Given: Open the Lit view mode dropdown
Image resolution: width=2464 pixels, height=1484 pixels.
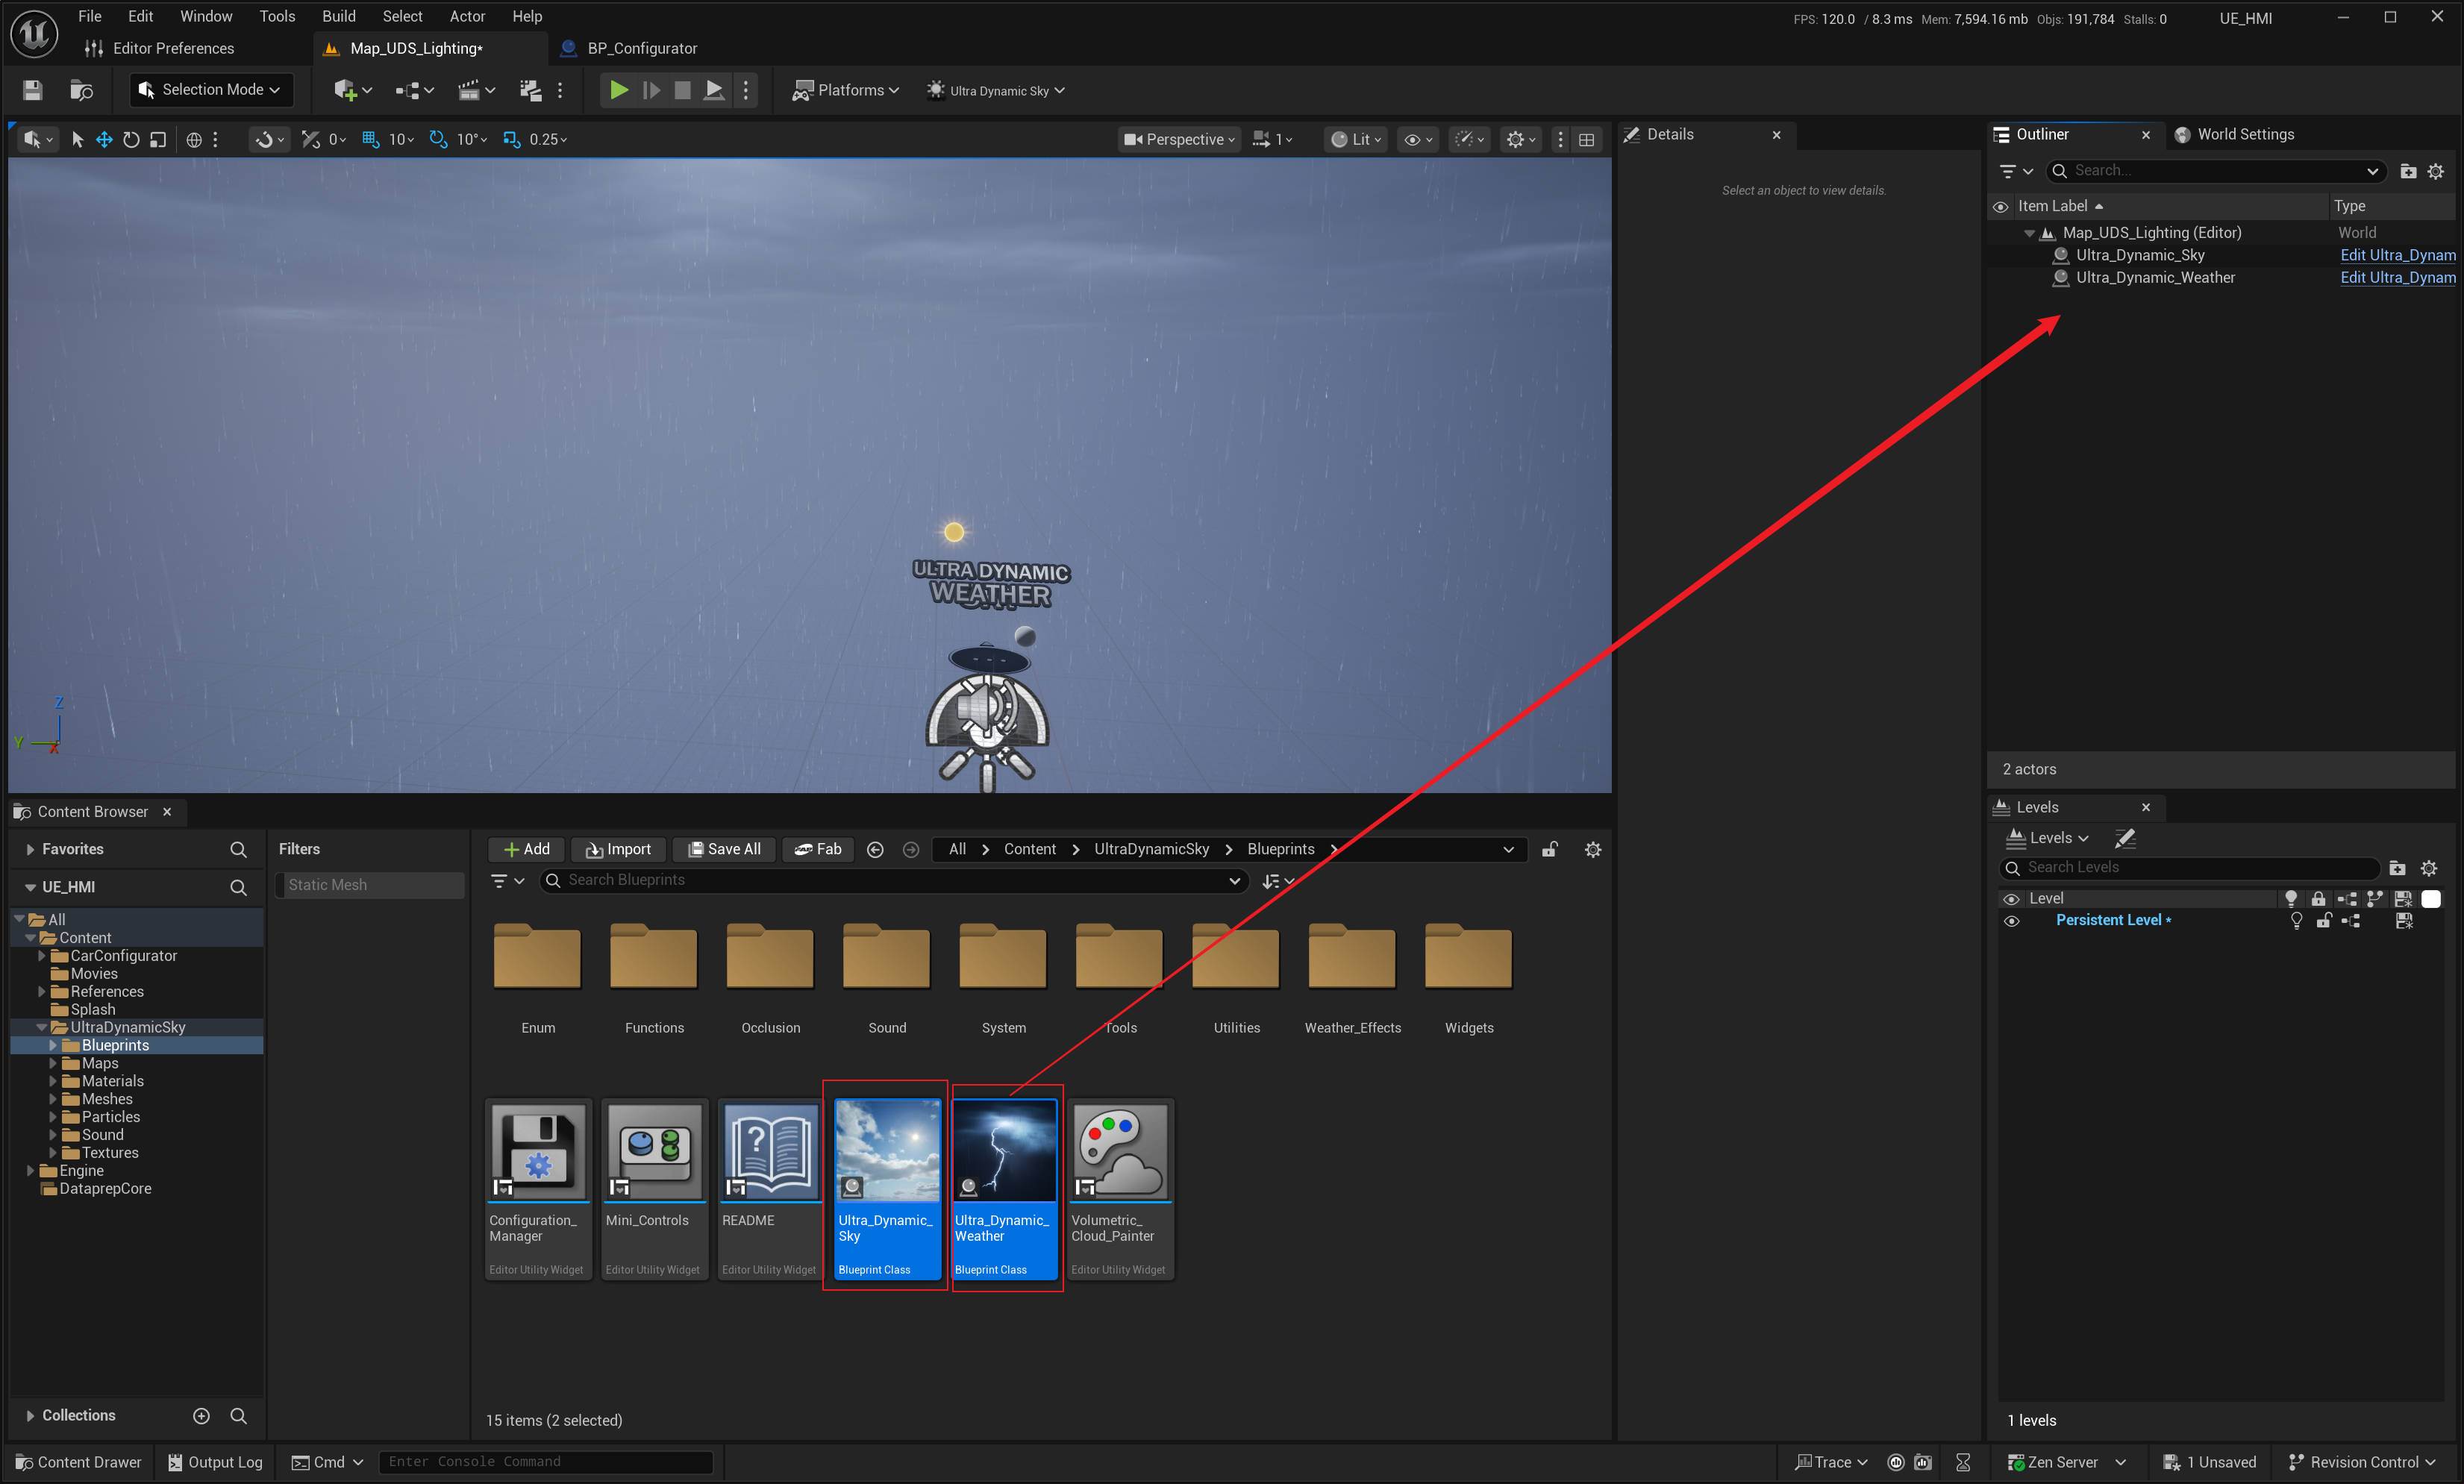Looking at the screenshot, I should (x=1355, y=139).
